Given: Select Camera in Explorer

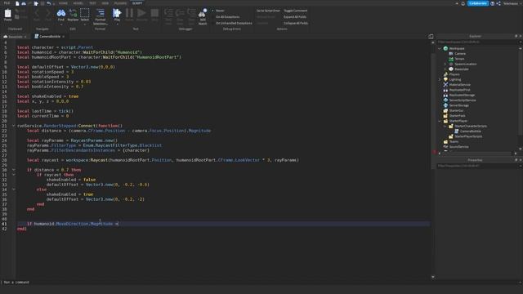Looking at the screenshot, I should tap(459, 54).
